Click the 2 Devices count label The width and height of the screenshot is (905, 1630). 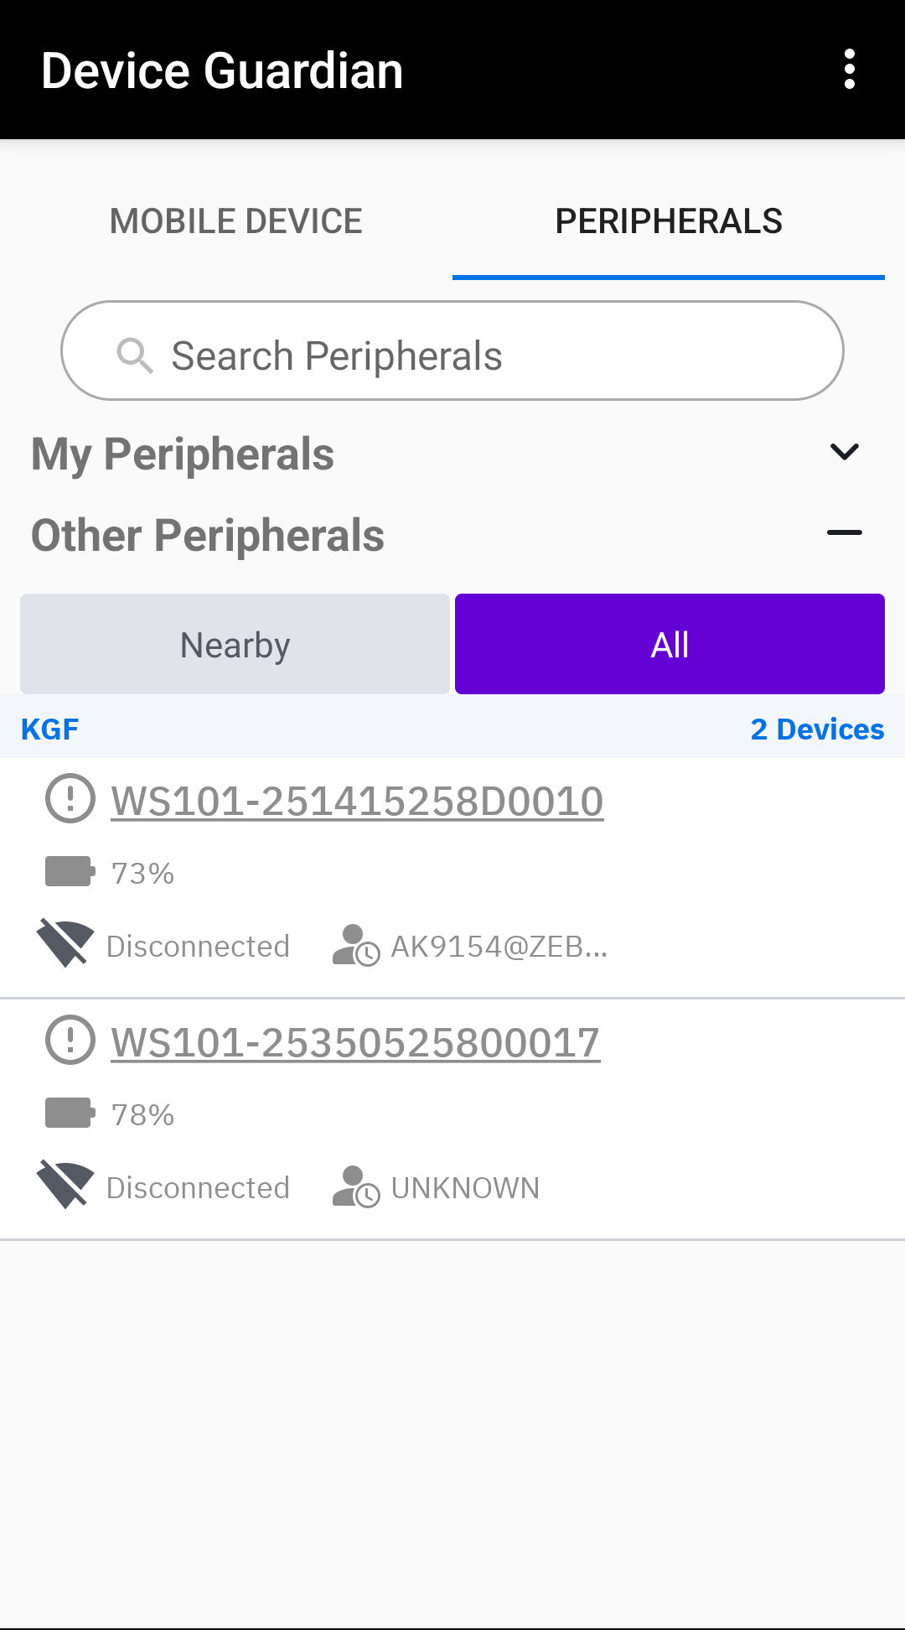point(817,729)
